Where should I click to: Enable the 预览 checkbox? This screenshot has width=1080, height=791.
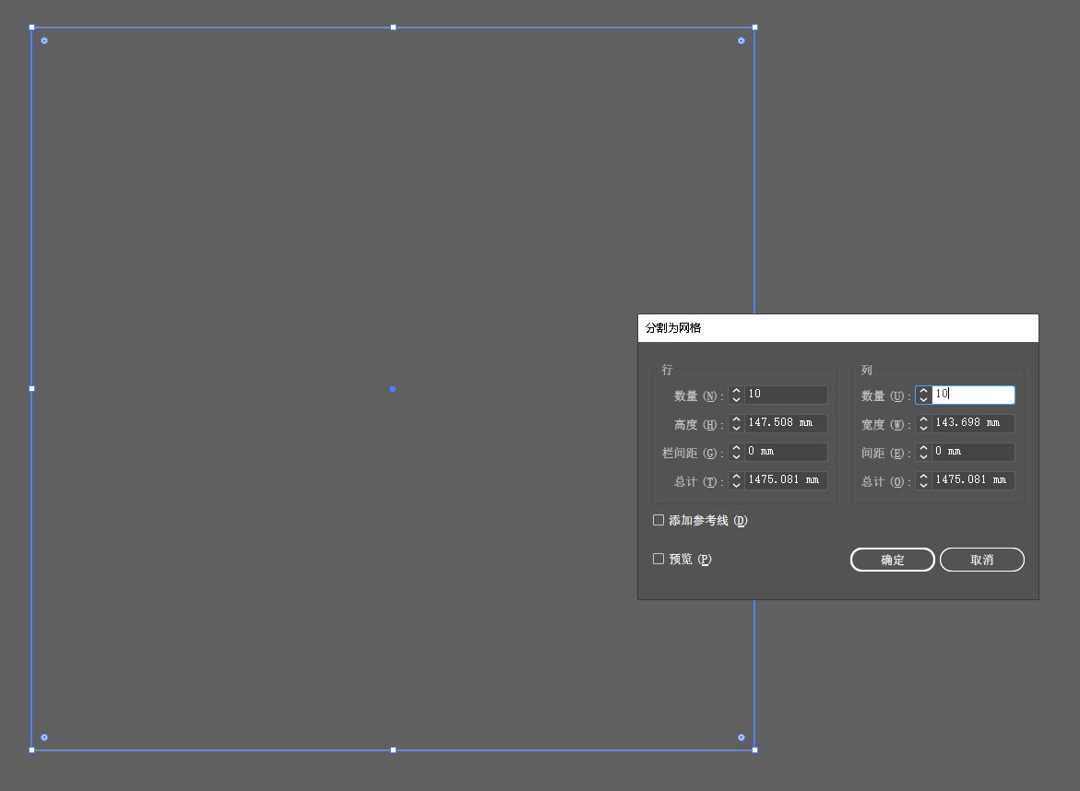tap(659, 559)
